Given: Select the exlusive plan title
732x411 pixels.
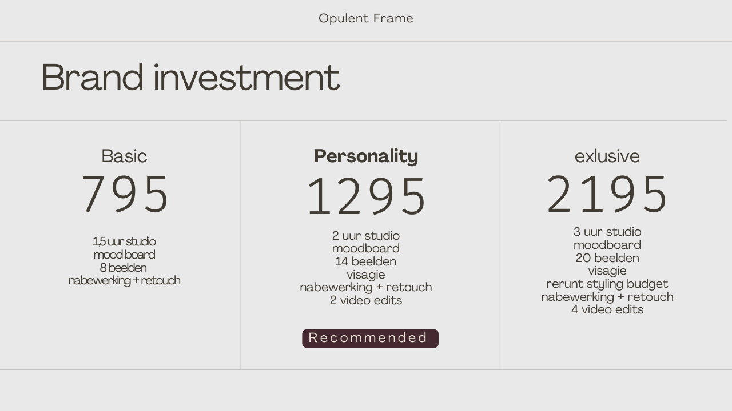Looking at the screenshot, I should (607, 156).
